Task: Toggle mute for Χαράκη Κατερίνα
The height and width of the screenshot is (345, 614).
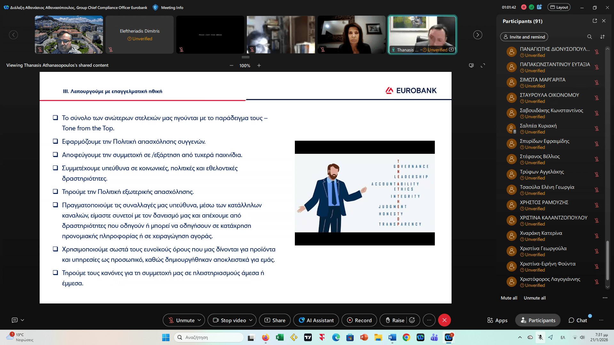Action: pyautogui.click(x=596, y=236)
